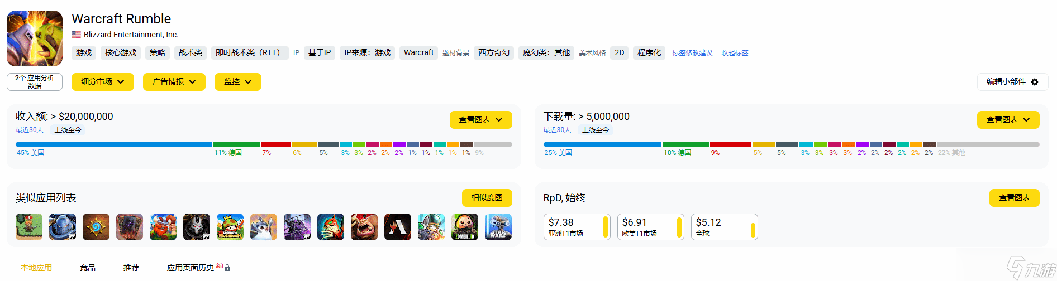Click the 即时战术类（RTT）tag
Screen dimensions: 1057x281
250,52
